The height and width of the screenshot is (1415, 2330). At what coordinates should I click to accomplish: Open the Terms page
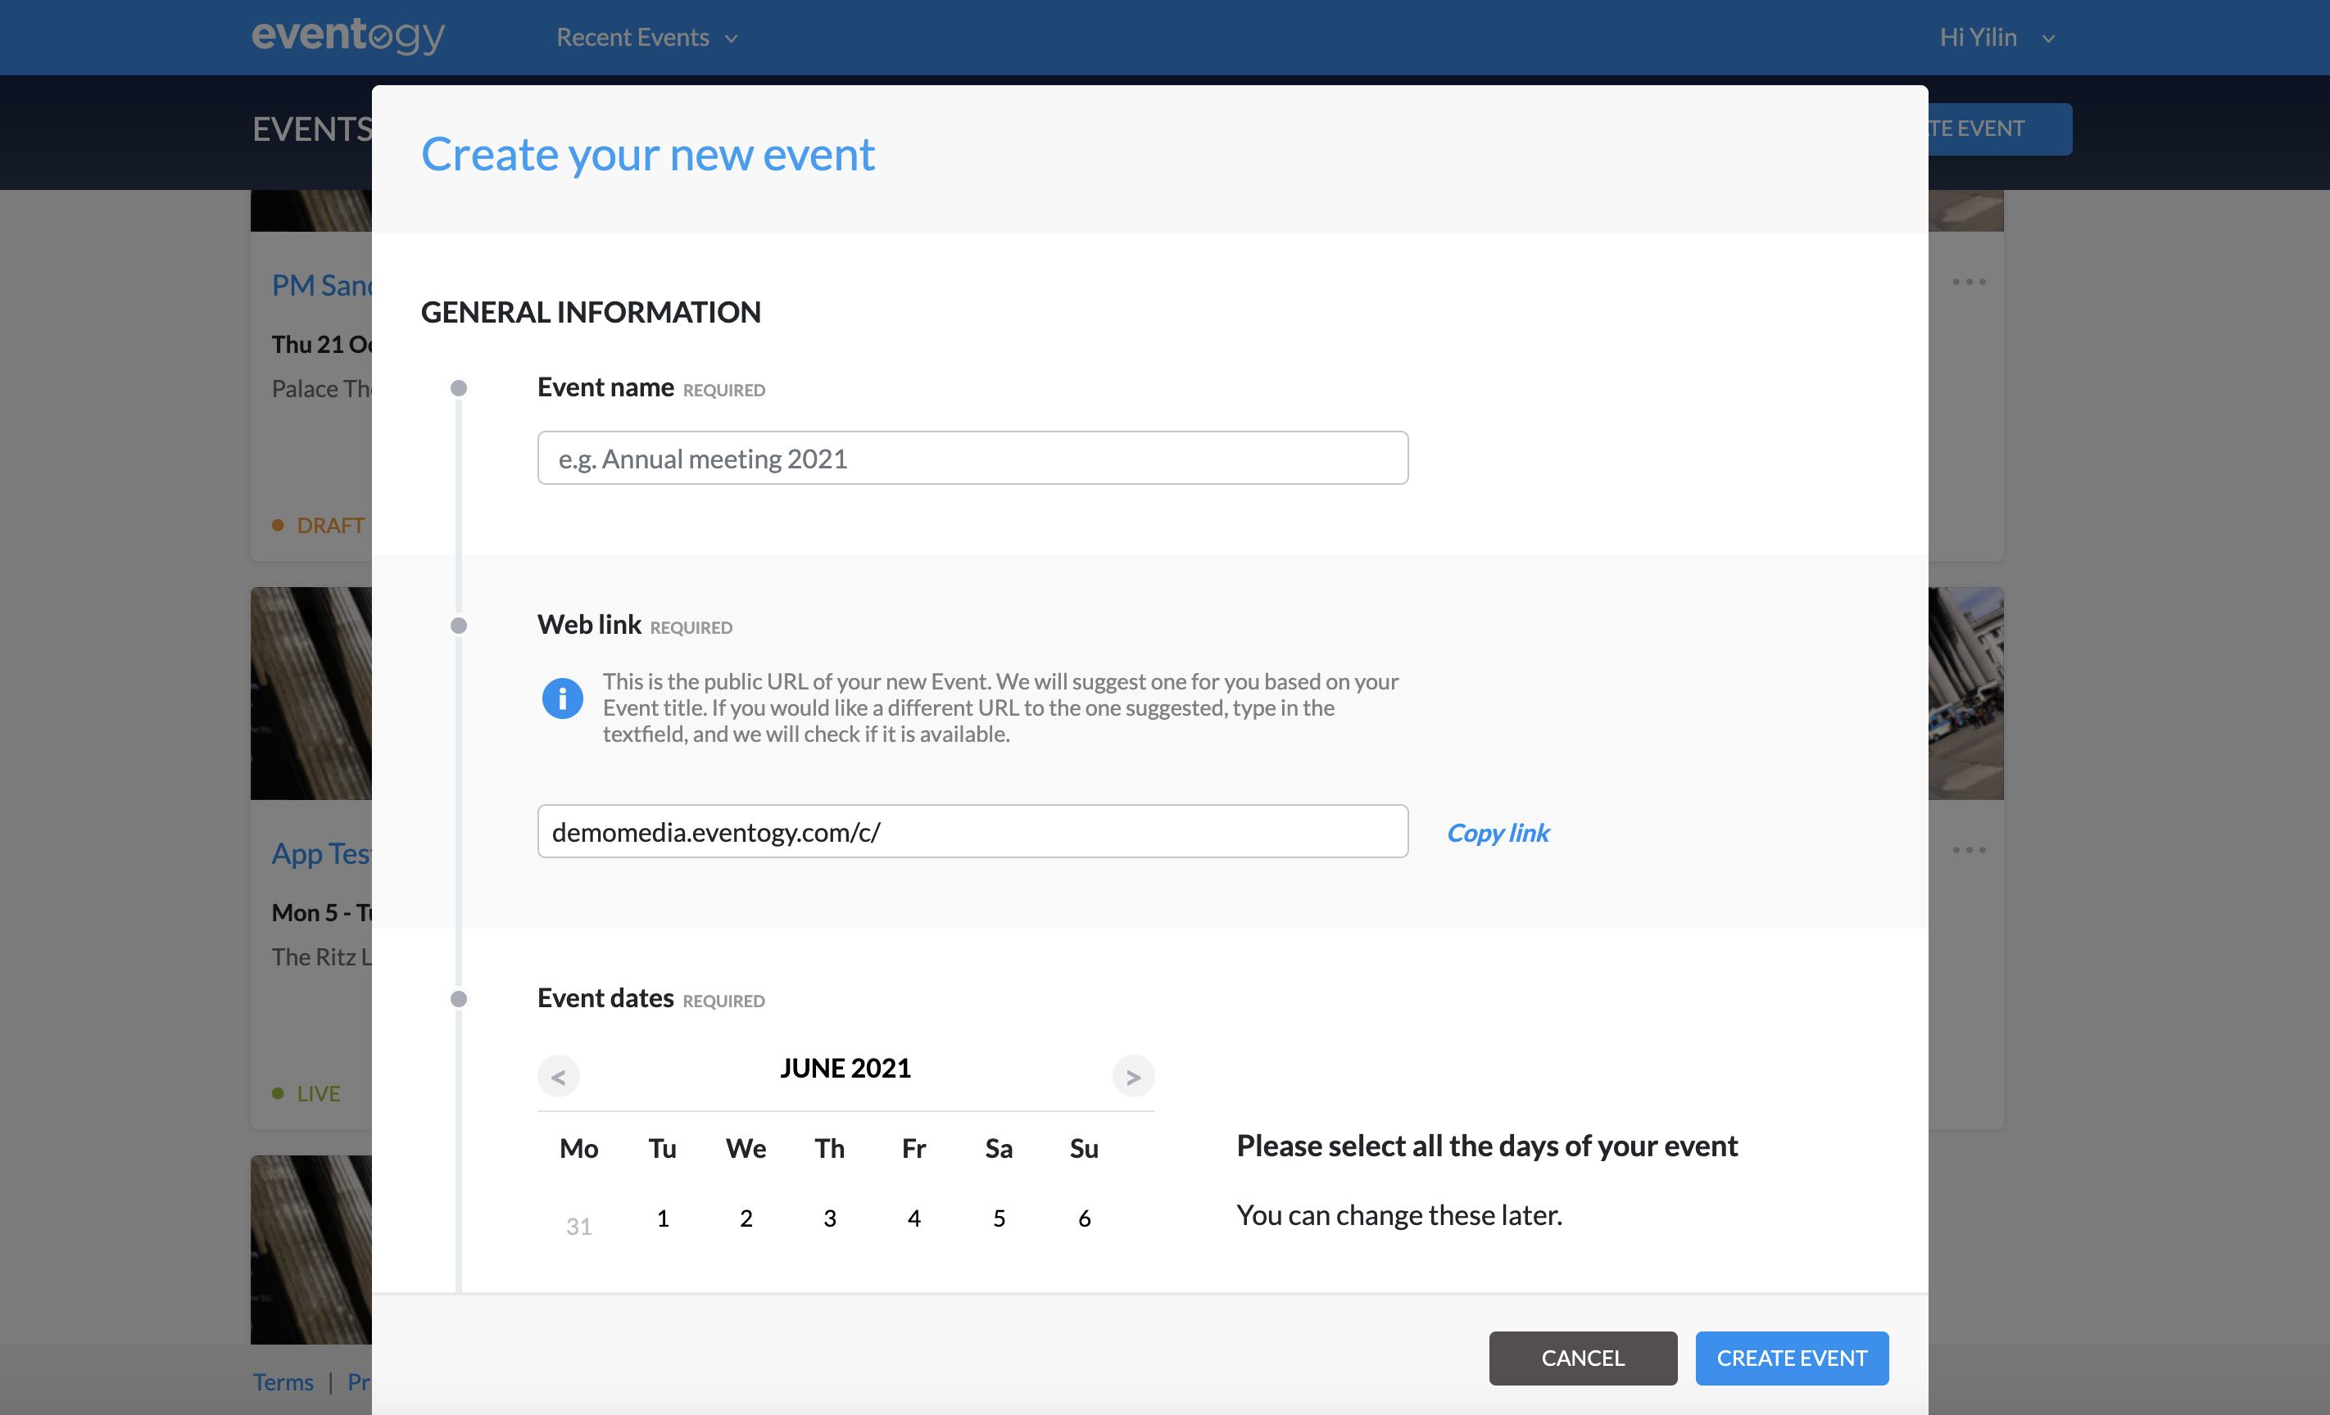tap(283, 1382)
